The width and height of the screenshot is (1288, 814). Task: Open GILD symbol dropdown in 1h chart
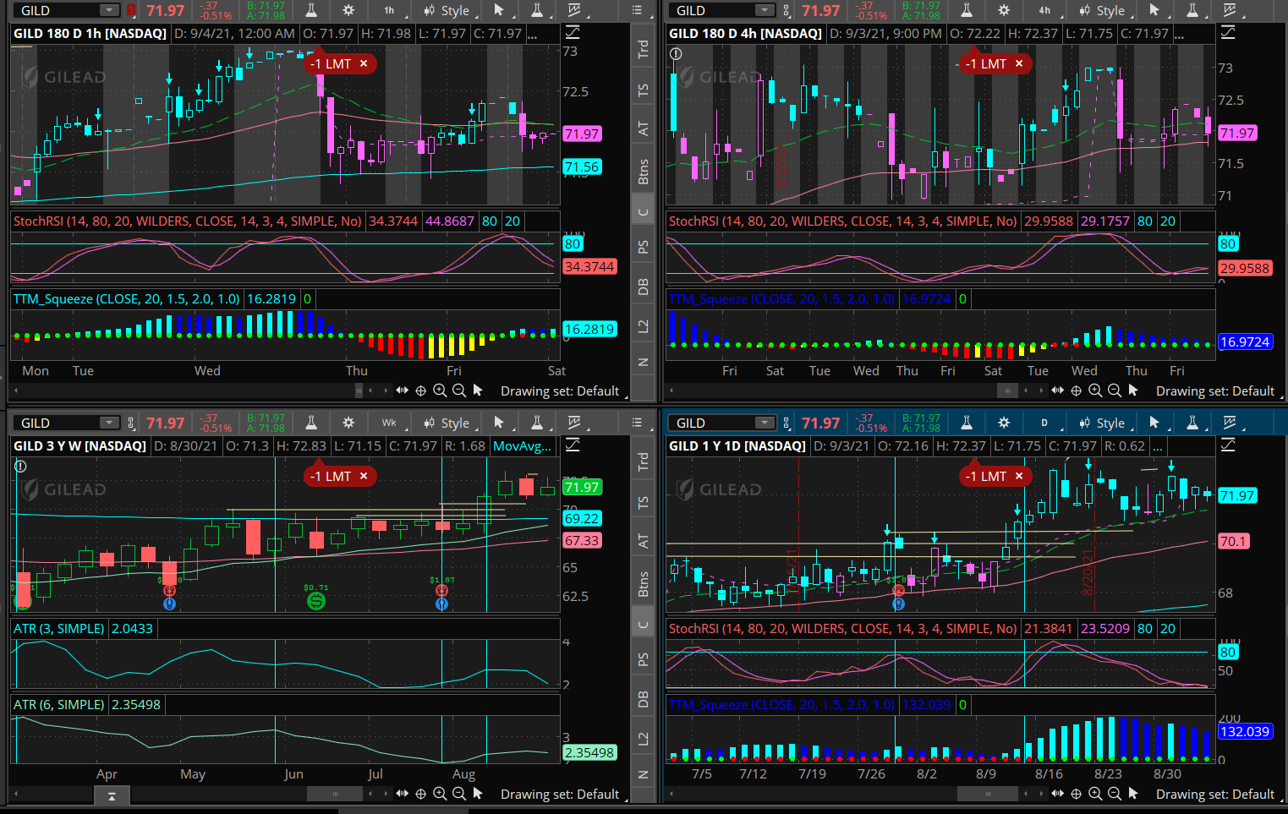(x=109, y=10)
